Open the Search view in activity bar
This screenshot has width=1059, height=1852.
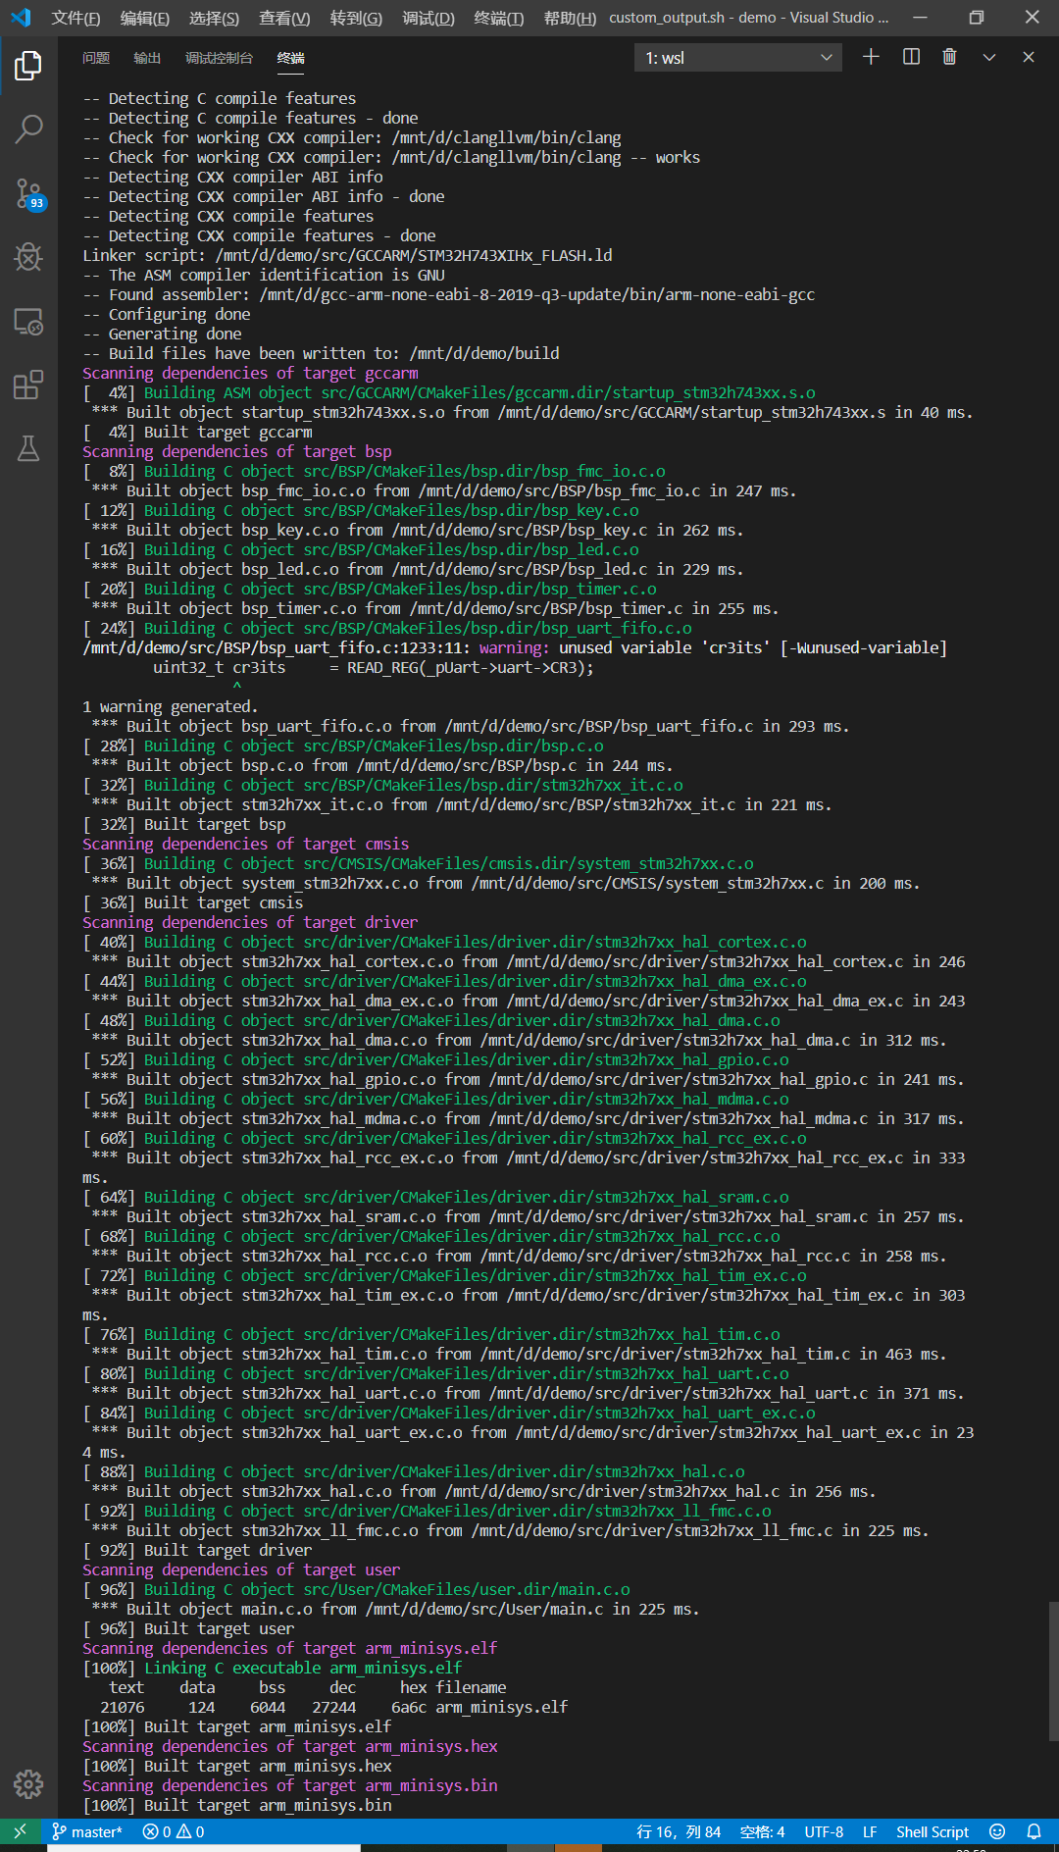(28, 129)
